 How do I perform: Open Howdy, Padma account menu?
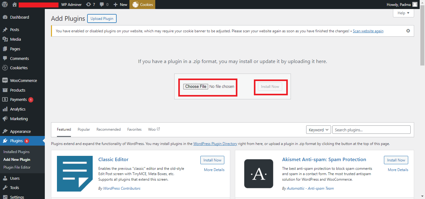tap(402, 4)
